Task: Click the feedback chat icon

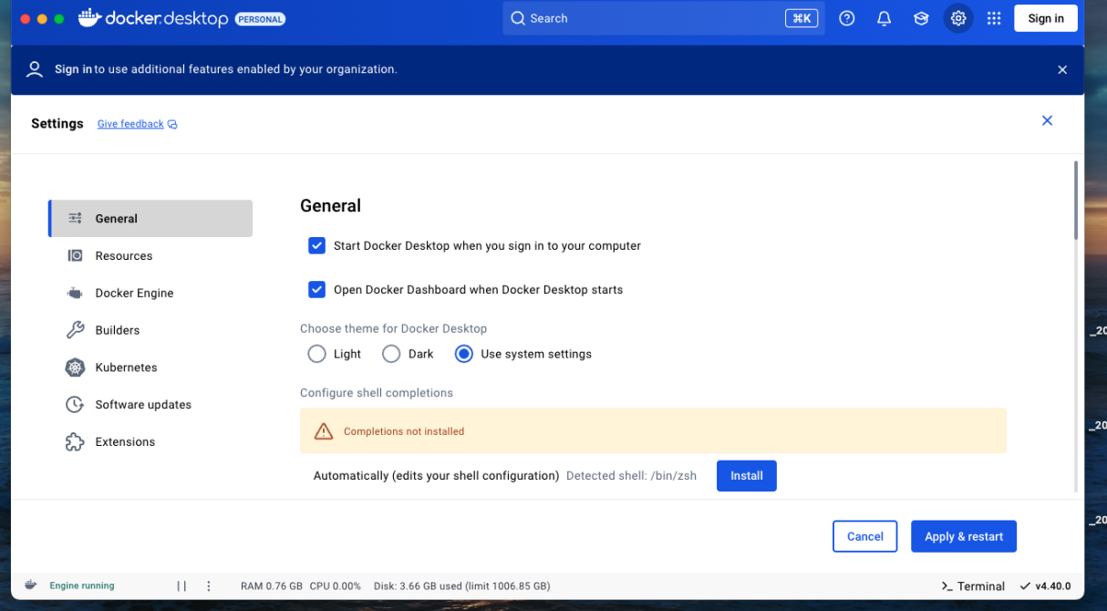Action: click(172, 124)
